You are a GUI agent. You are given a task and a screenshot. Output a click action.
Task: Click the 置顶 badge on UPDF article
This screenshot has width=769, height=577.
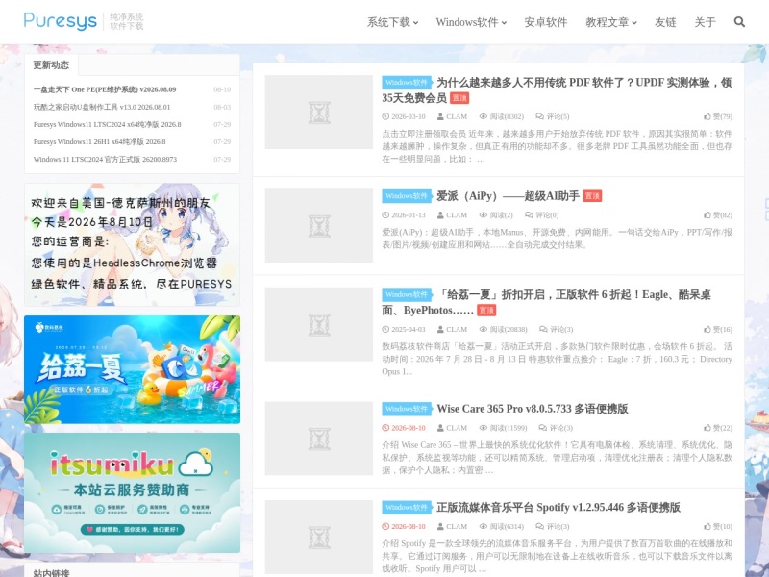(459, 98)
